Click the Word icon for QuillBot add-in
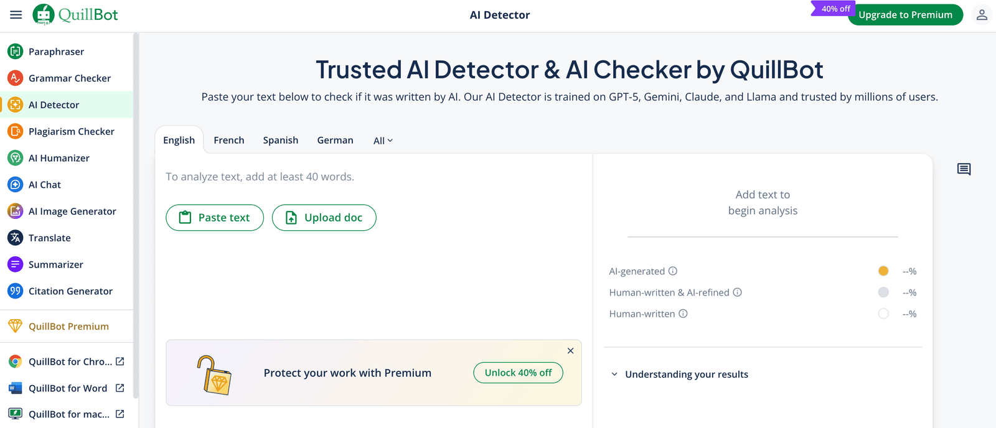Screen dimensions: 996x428 point(16,388)
